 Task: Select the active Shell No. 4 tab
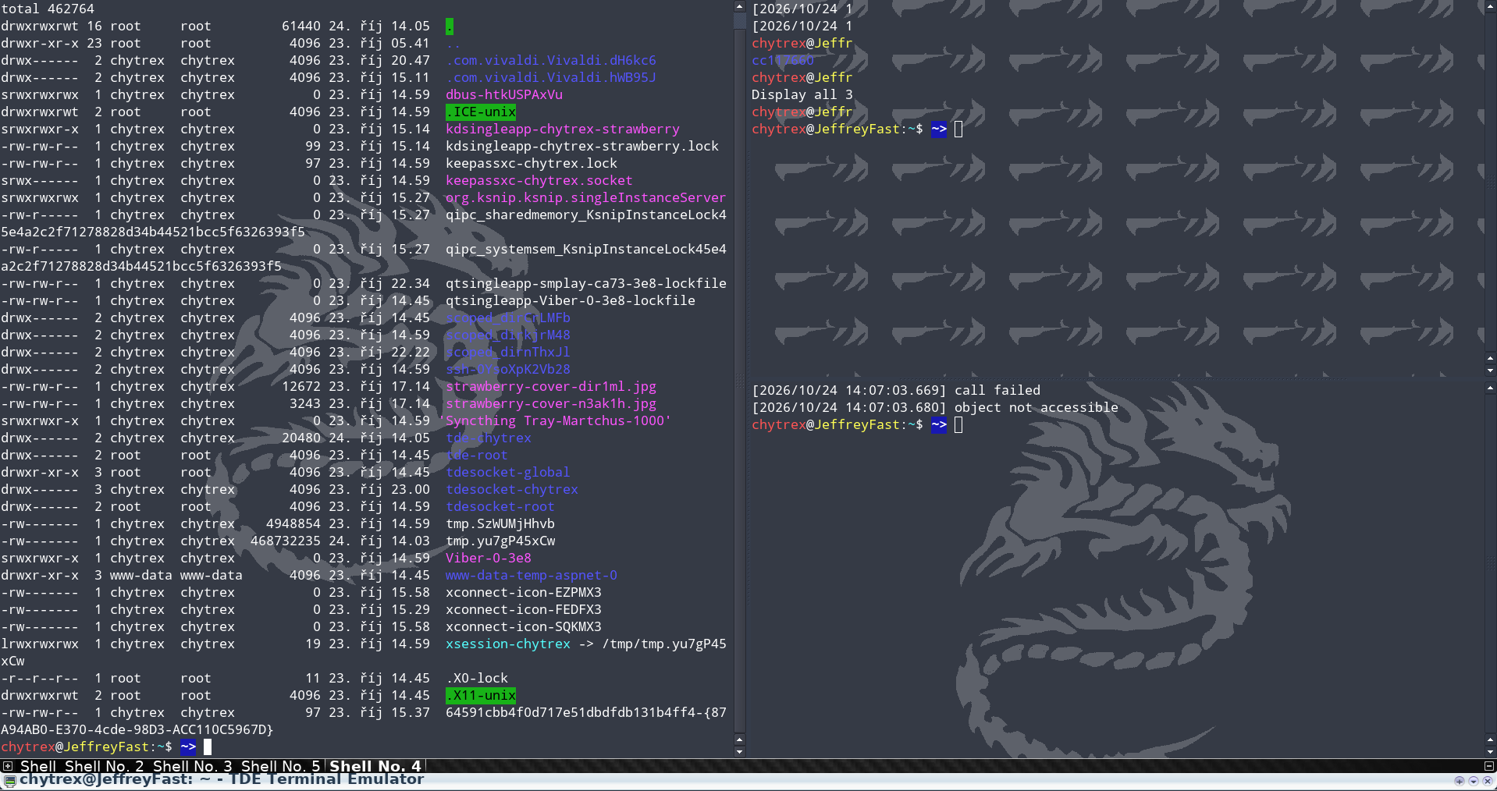(375, 766)
